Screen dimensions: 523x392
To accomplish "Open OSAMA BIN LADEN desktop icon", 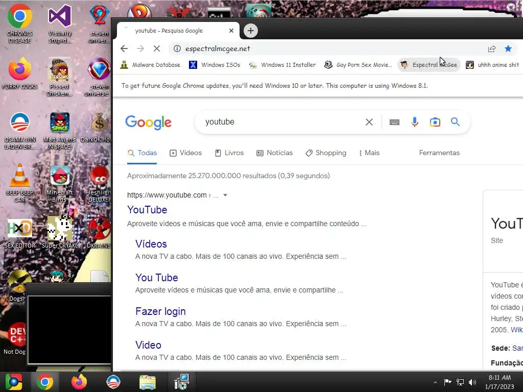I will coord(20,130).
